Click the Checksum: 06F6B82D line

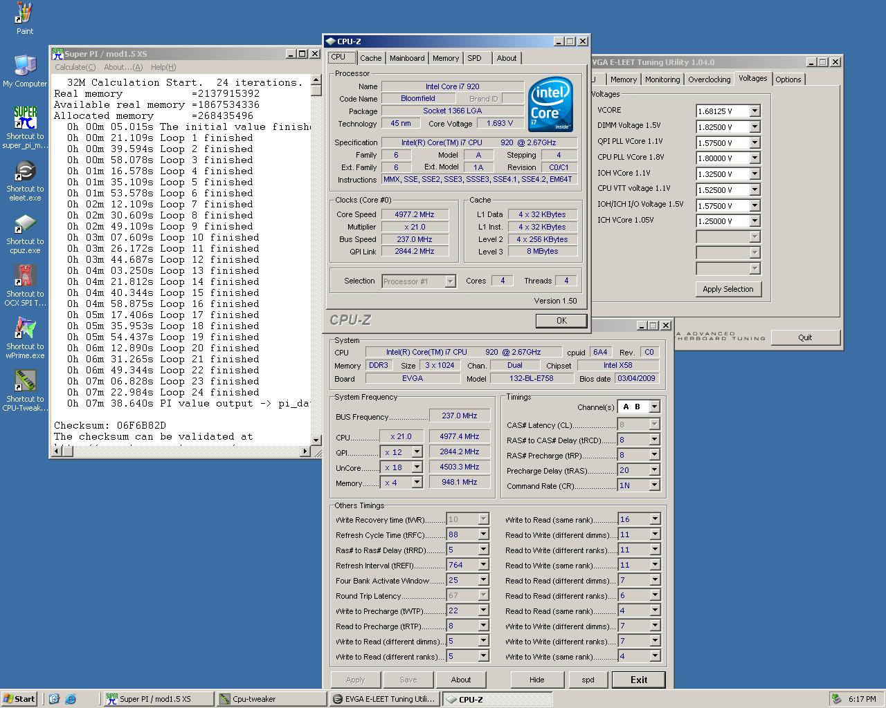pos(110,425)
